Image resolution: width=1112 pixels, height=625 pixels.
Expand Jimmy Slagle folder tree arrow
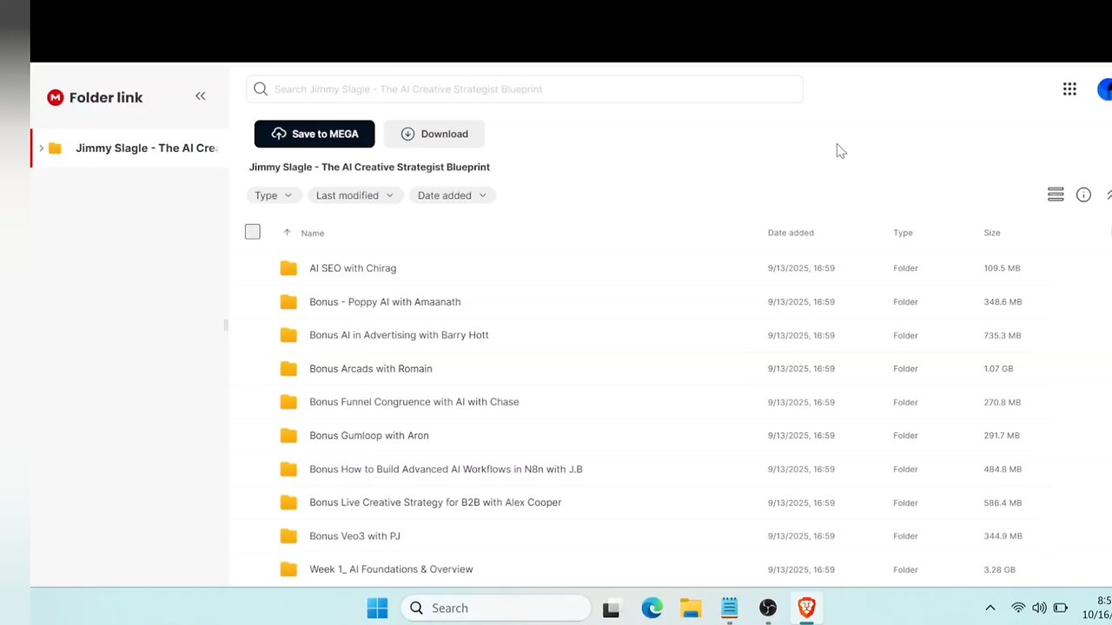coord(41,148)
